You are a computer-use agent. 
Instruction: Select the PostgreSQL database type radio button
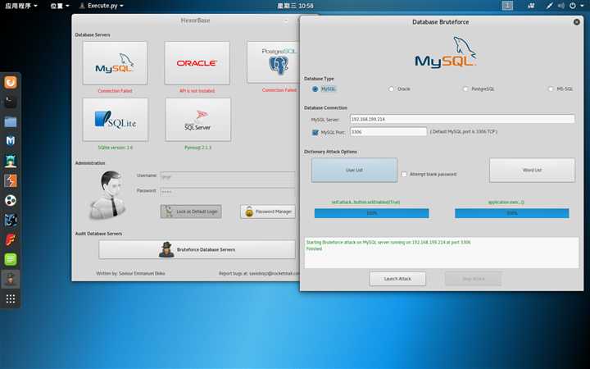click(465, 89)
